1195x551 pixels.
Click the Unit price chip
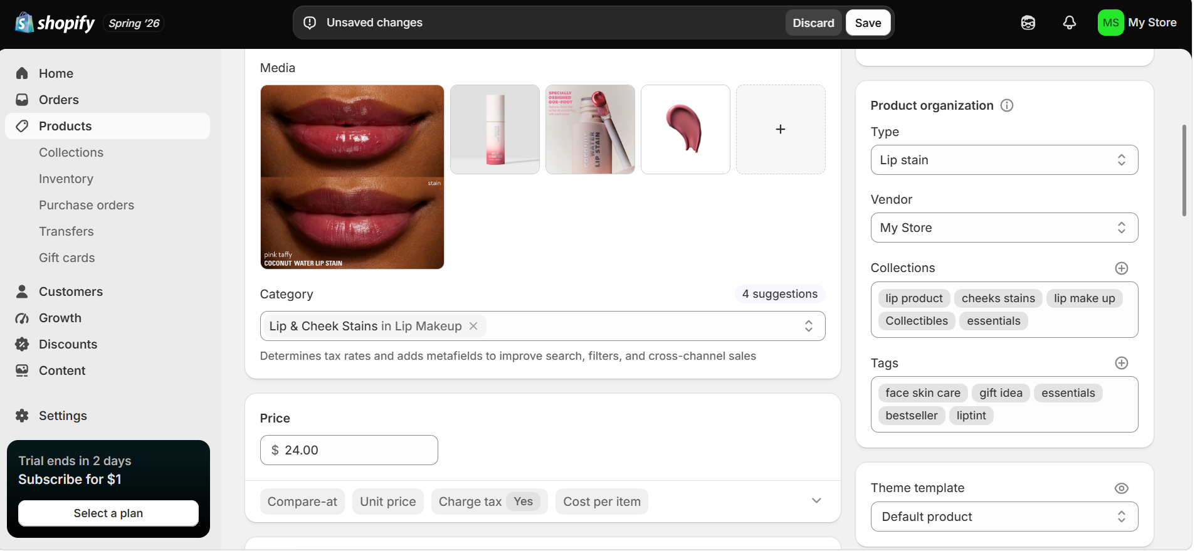[388, 501]
